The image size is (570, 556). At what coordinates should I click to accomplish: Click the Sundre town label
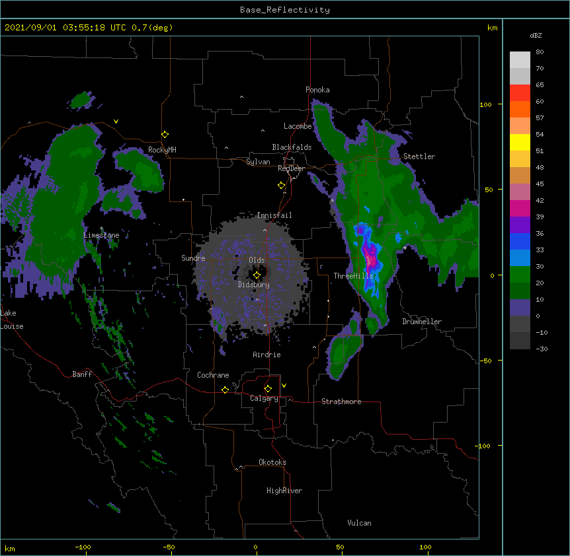[193, 258]
